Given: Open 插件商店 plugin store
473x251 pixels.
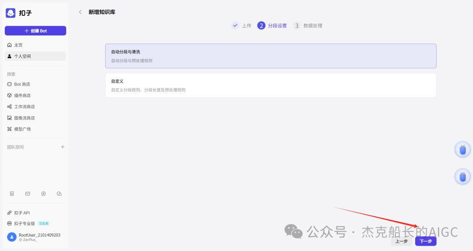Looking at the screenshot, I should click(35, 95).
